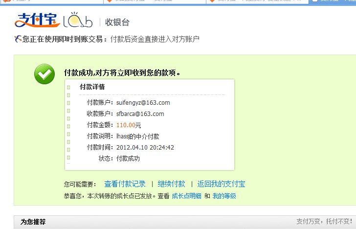Open the 查看付款记录 link
This screenshot has height=229, width=356.
[125, 184]
